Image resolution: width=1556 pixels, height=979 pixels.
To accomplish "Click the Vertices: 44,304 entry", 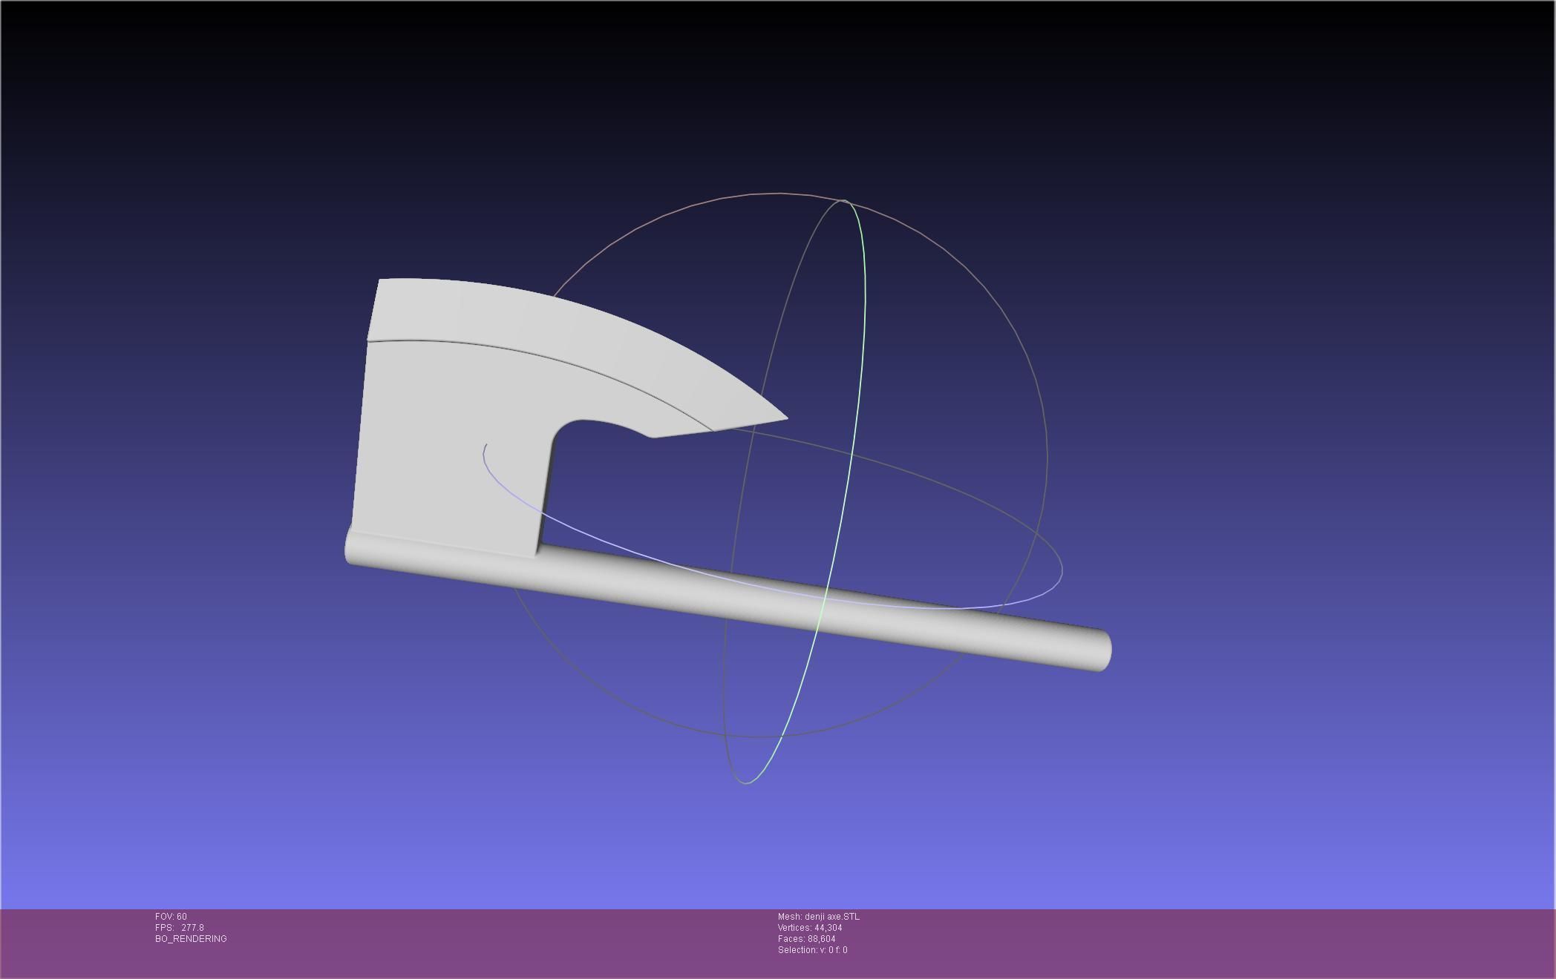I will pyautogui.click(x=810, y=928).
